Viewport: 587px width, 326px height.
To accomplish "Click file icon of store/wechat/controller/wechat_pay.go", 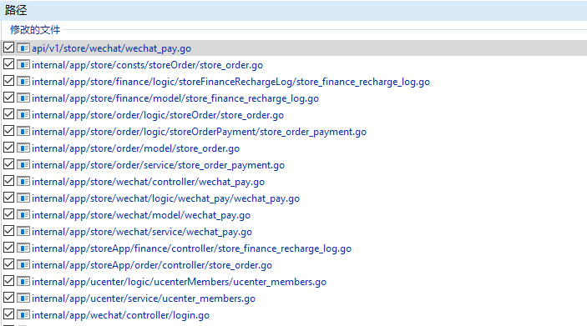I will pos(23,181).
